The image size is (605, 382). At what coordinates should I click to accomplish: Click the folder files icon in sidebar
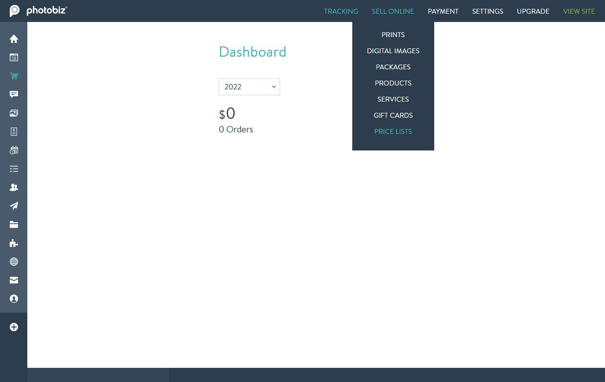[14, 225]
